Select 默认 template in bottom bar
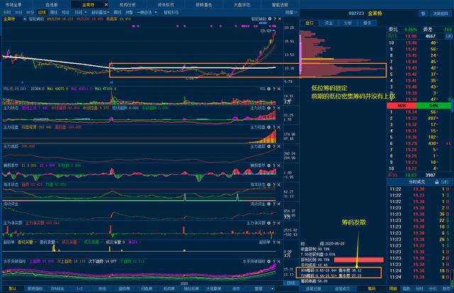454x293 pixels. 13,289
